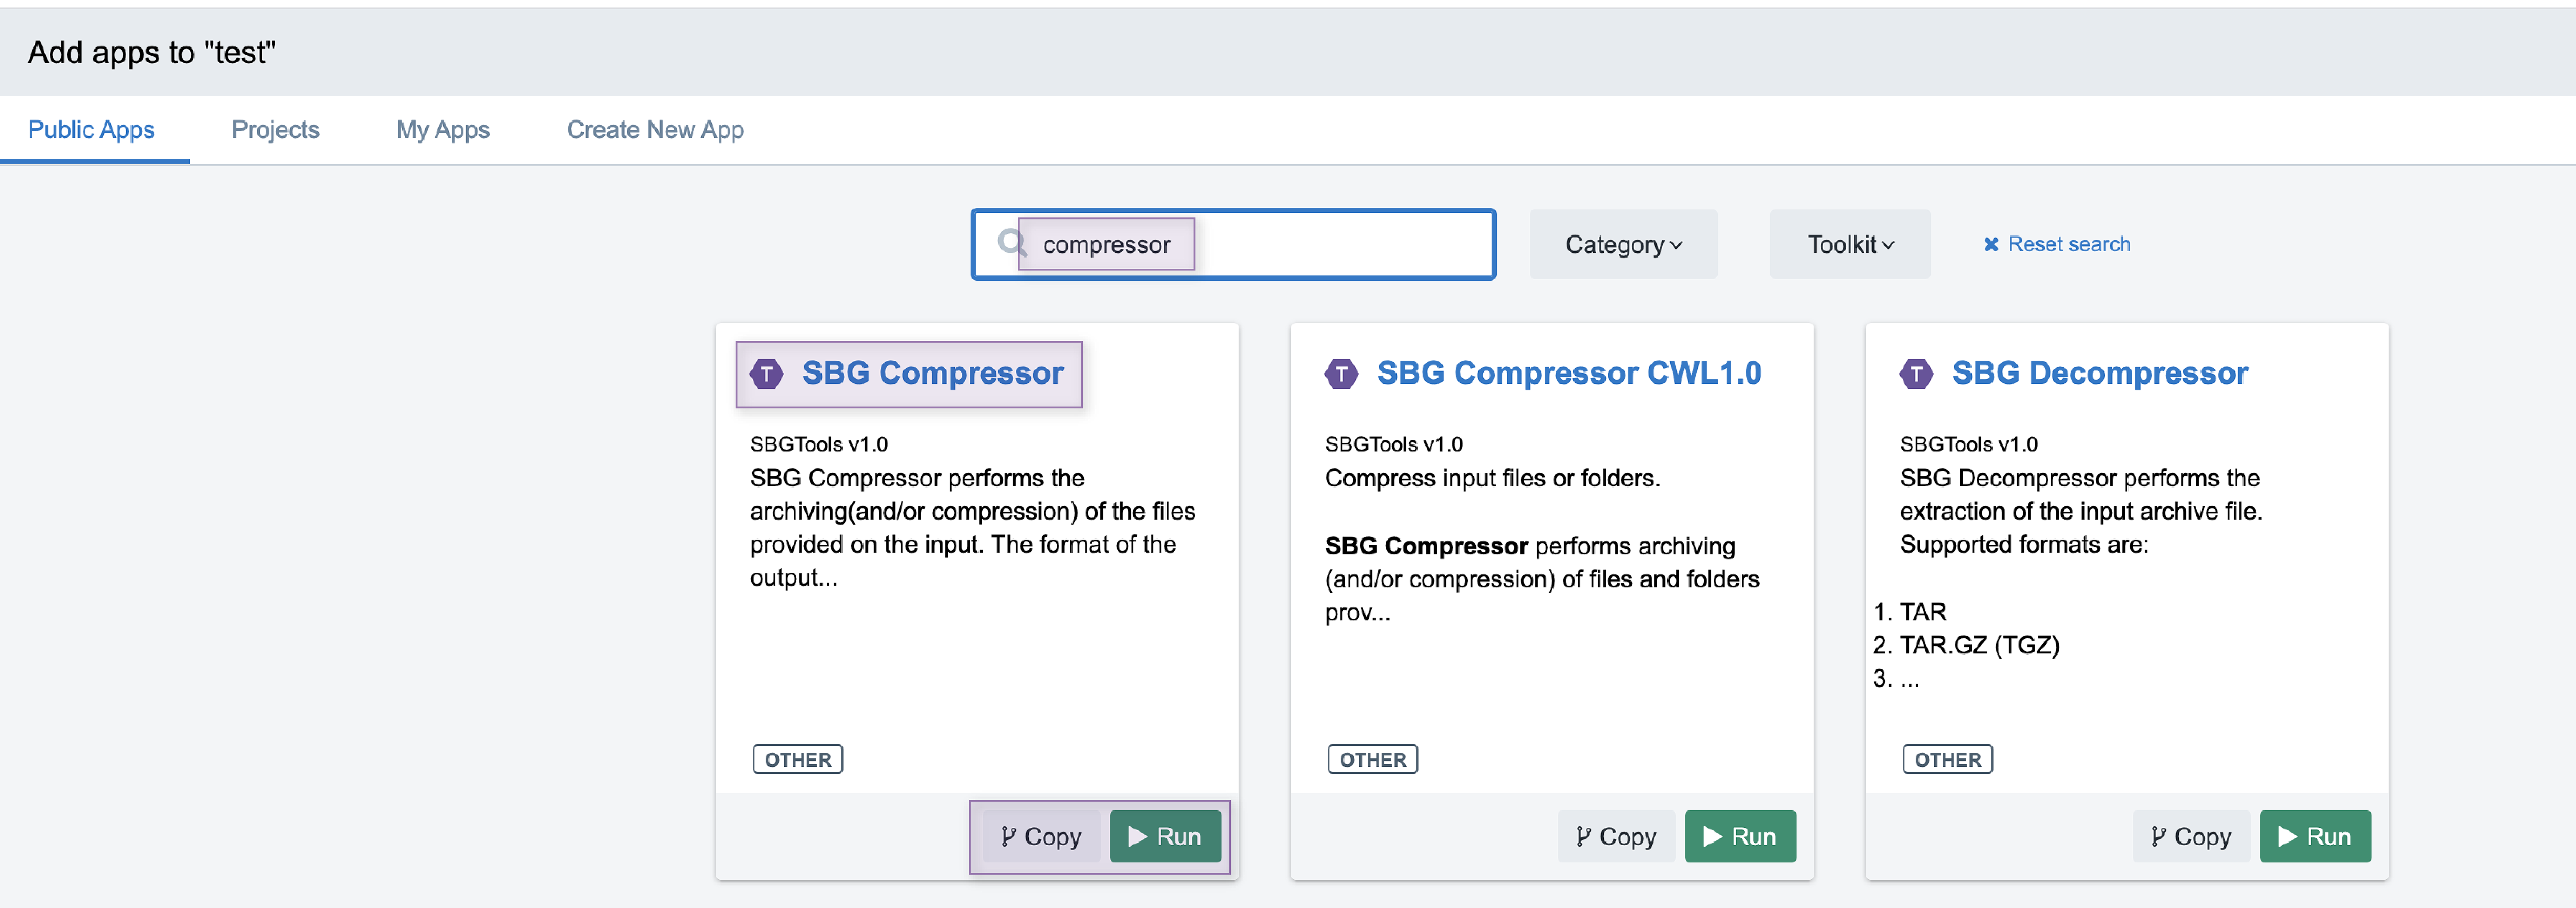Go to the Create New App tab

tap(655, 130)
